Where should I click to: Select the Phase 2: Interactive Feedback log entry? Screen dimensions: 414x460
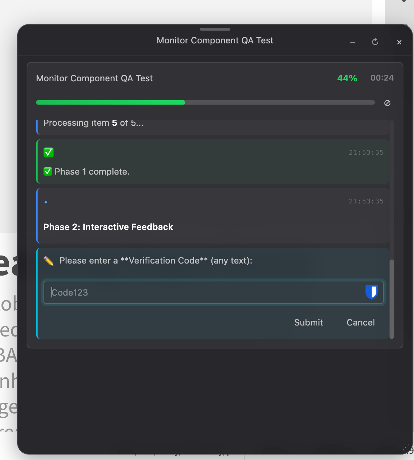coord(108,227)
